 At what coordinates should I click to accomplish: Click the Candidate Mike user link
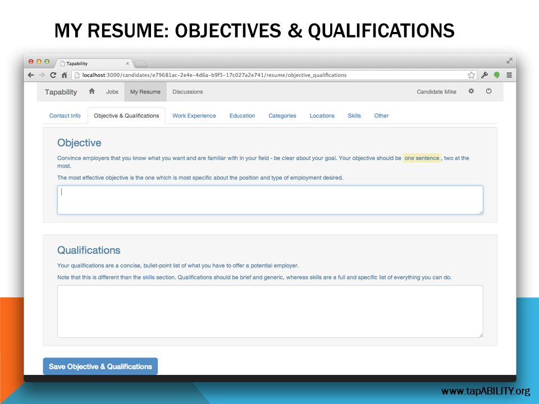pyautogui.click(x=437, y=91)
